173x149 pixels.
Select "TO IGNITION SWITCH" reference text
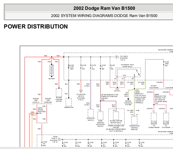(x=81, y=97)
